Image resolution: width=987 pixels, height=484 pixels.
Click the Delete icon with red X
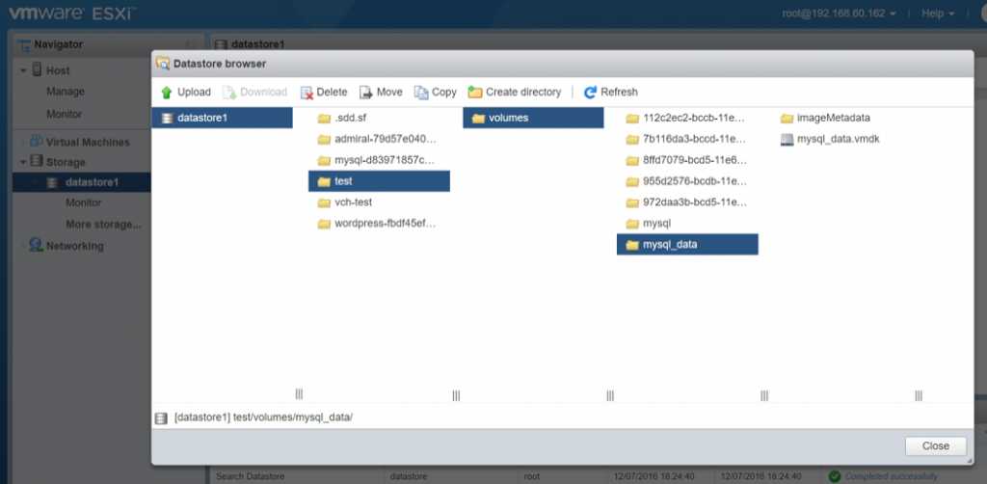[307, 93]
